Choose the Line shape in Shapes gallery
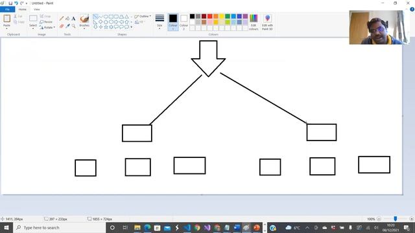Screen dimensions: 415x233 [x=95, y=17]
